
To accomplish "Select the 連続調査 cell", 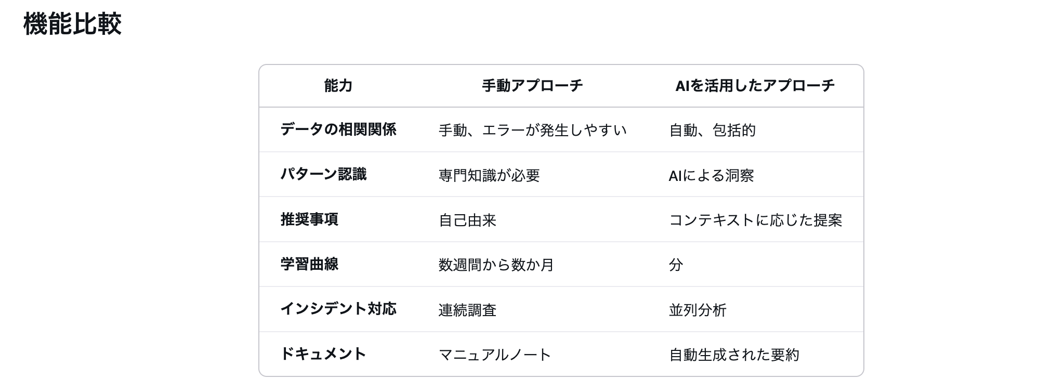I will pos(467,310).
